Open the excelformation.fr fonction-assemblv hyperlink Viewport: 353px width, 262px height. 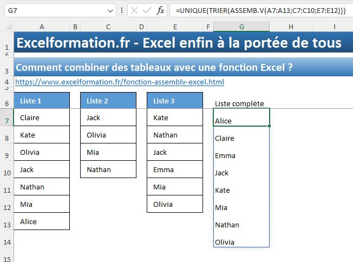pyautogui.click(x=119, y=82)
